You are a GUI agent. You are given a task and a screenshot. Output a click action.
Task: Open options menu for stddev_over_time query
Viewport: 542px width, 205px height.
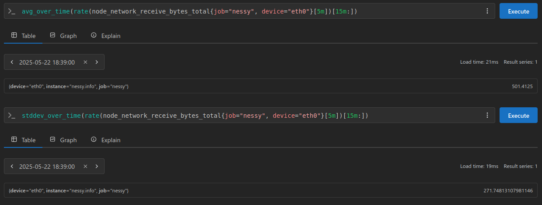(487, 116)
